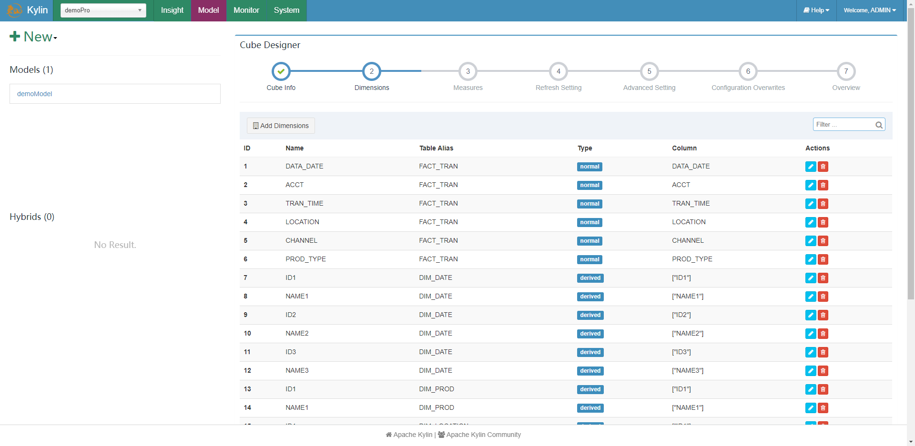Open the Help dropdown menu
This screenshot has width=915, height=446.
[816, 10]
